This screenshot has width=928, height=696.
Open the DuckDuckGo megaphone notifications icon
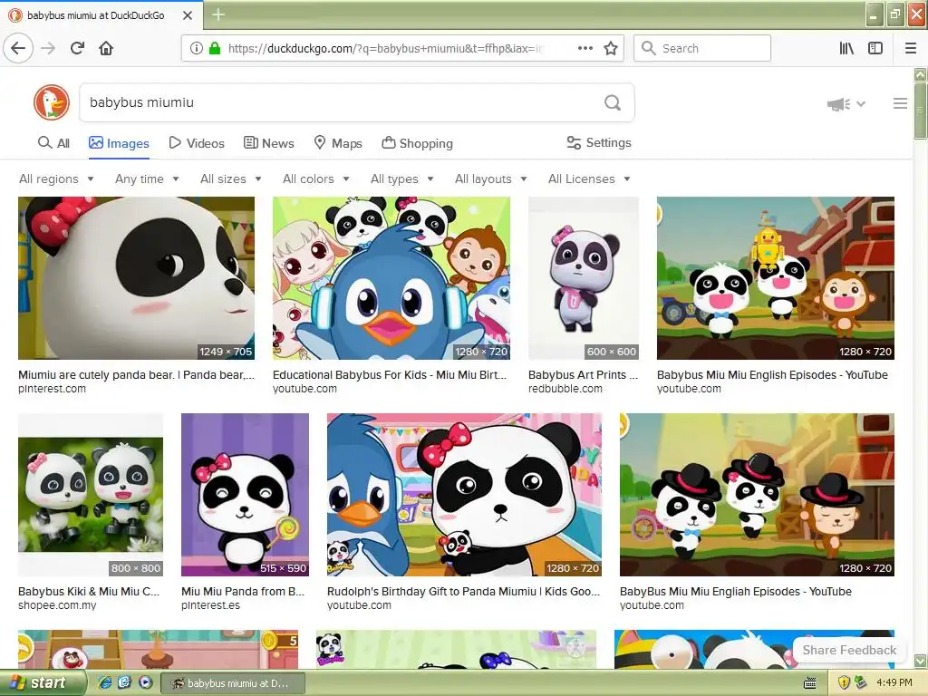(838, 104)
